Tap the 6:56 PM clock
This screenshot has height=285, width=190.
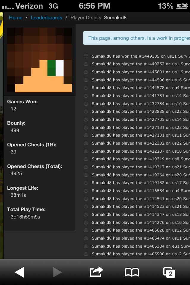click(94, 6)
